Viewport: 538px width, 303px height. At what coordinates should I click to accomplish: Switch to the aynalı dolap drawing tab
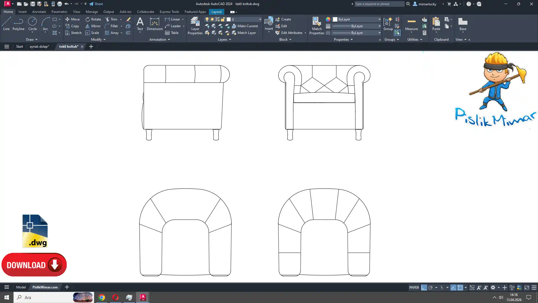(39, 47)
